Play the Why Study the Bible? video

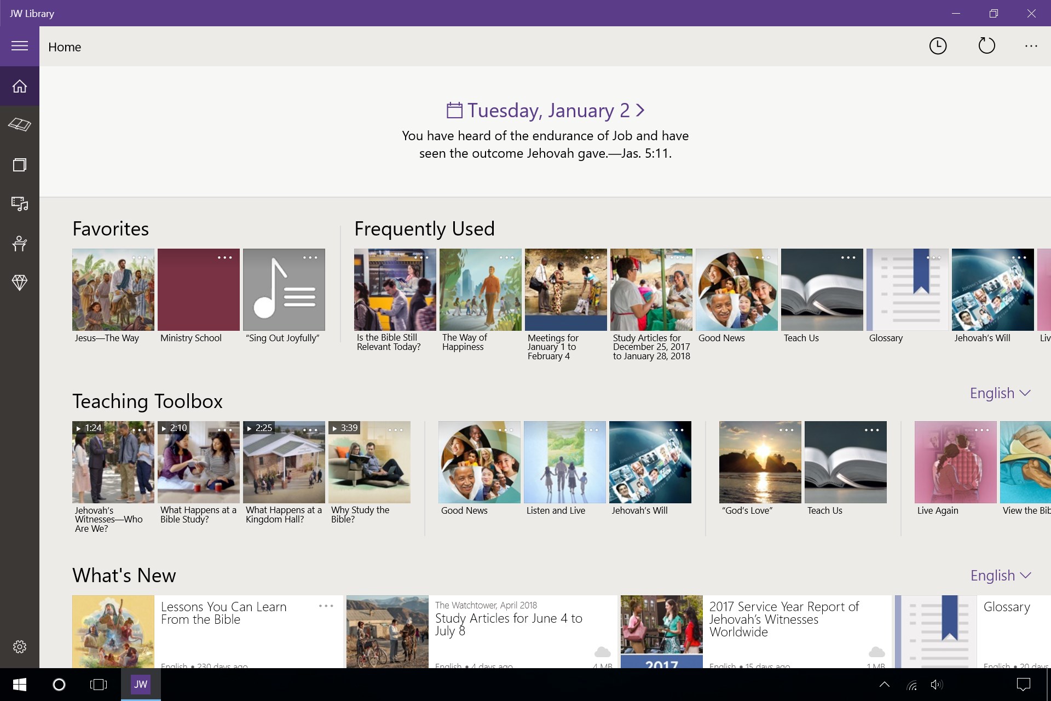(x=369, y=462)
